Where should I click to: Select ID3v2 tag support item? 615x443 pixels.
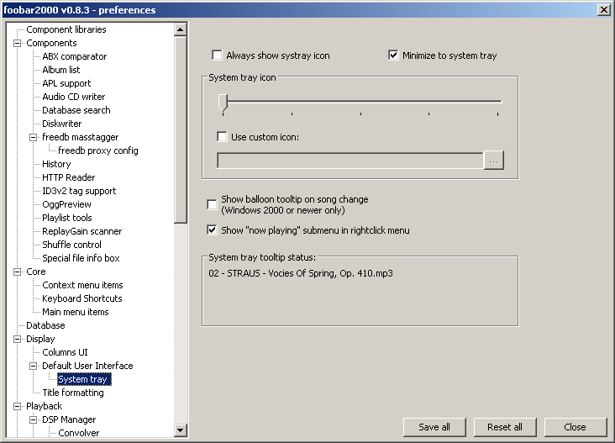79,191
